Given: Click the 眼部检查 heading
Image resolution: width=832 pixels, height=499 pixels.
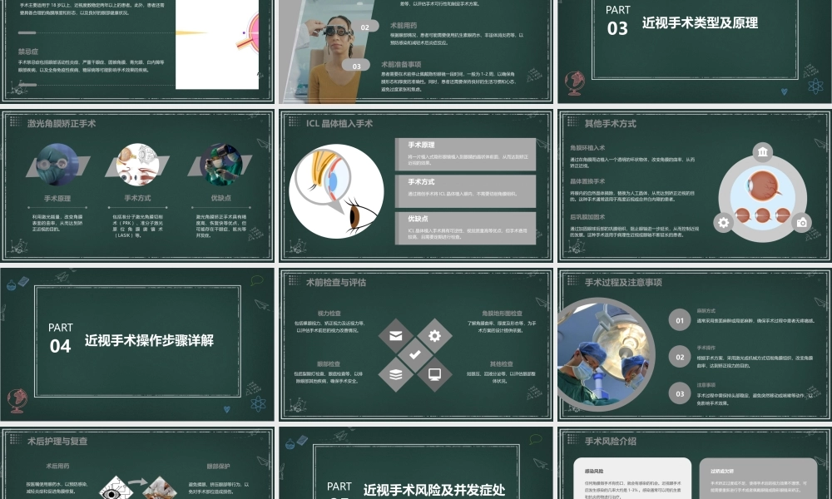Looking at the screenshot, I should click(329, 363).
